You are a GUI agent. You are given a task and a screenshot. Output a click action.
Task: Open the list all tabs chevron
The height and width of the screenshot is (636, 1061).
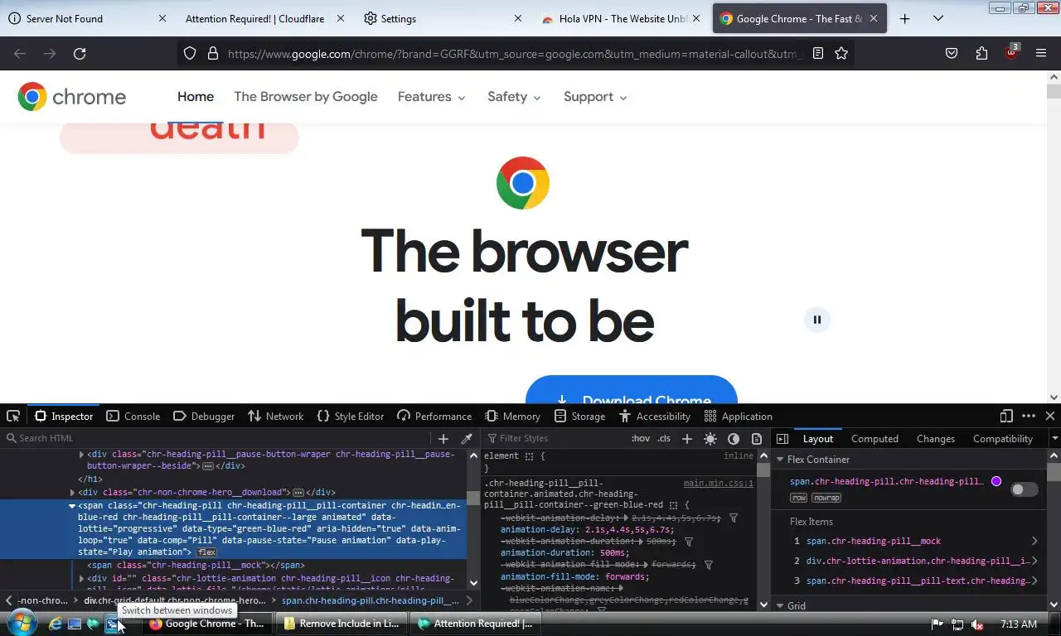click(938, 18)
